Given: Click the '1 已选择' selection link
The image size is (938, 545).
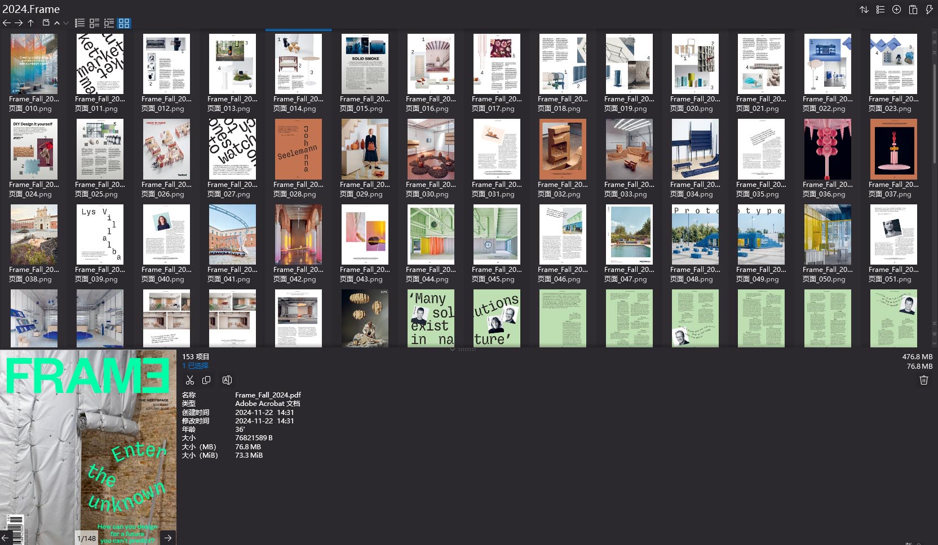Looking at the screenshot, I should (x=195, y=365).
